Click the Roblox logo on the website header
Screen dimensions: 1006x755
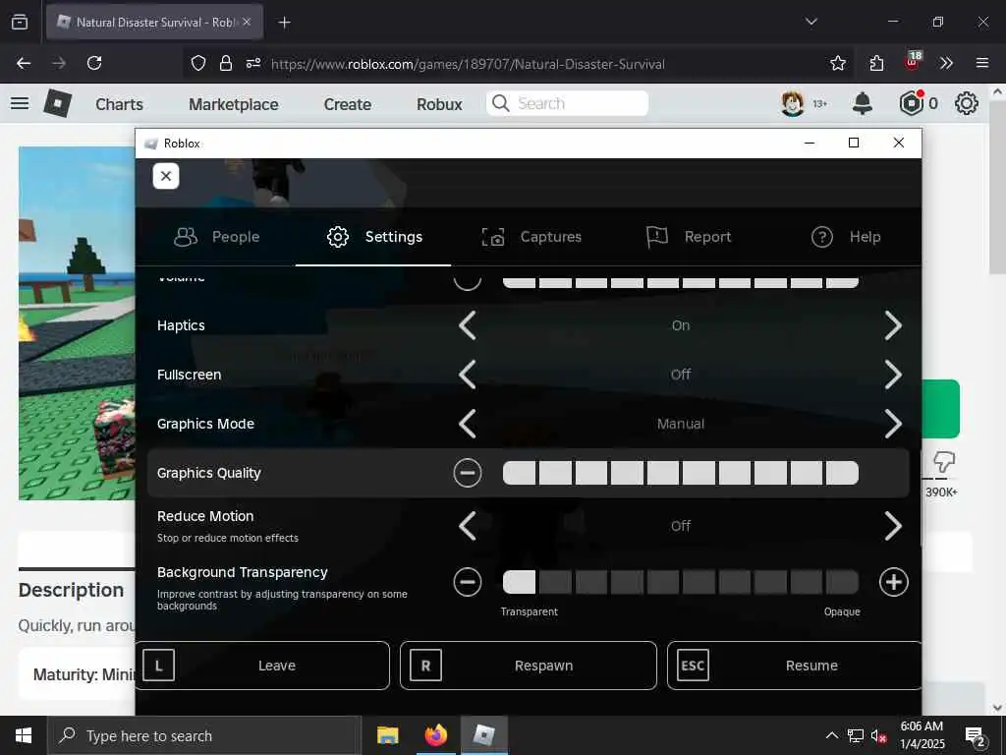(x=58, y=103)
